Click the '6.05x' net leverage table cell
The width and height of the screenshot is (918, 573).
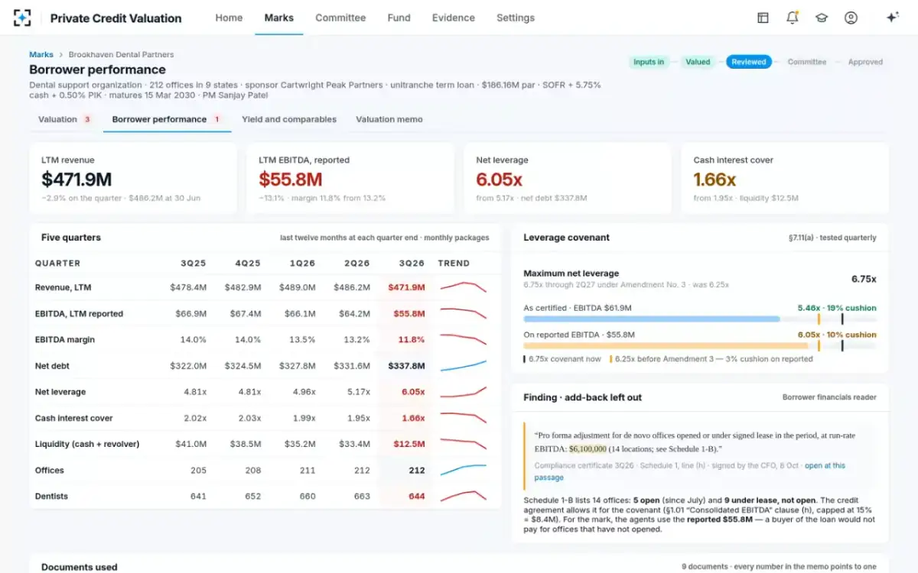[413, 392]
